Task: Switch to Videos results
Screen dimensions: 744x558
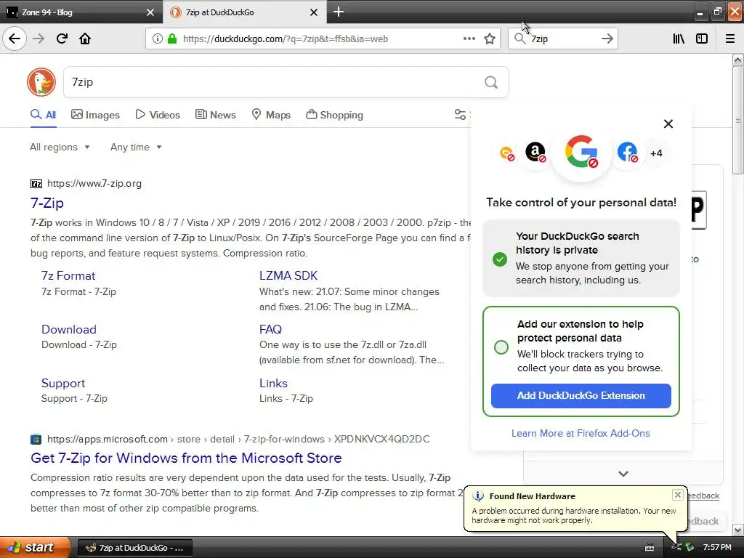Action: (x=158, y=115)
